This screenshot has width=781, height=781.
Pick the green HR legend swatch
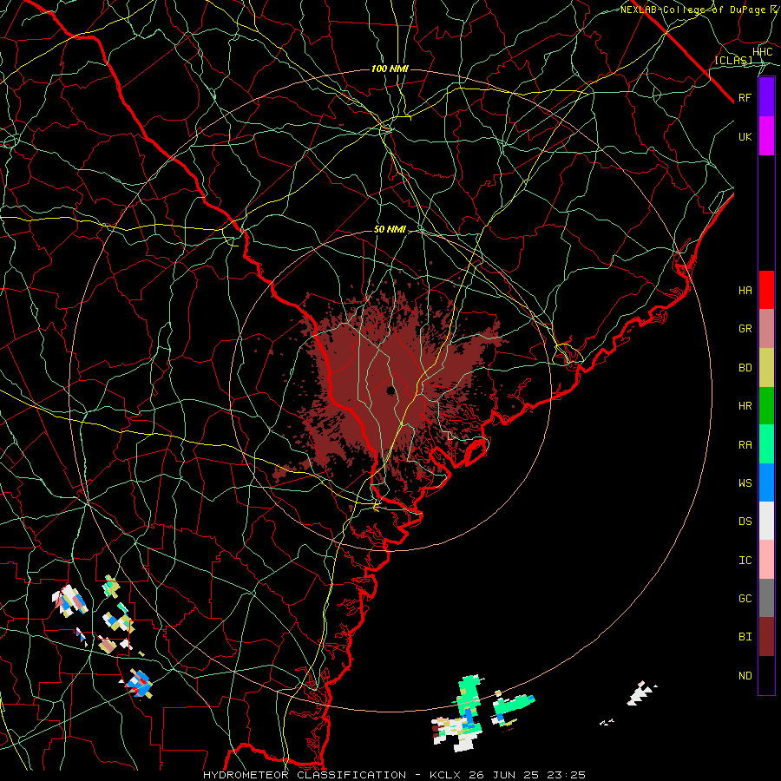(x=766, y=406)
